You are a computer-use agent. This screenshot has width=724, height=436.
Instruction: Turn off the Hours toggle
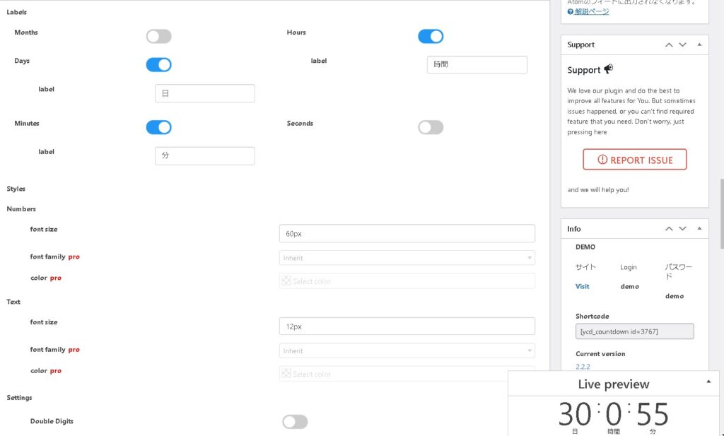[x=431, y=36]
